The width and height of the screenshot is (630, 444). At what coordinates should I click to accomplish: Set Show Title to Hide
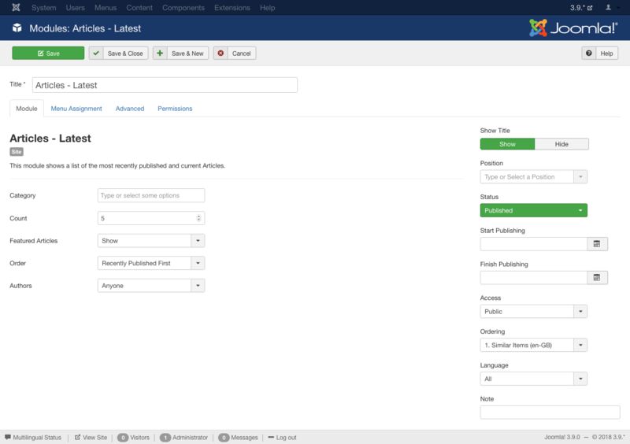point(561,144)
